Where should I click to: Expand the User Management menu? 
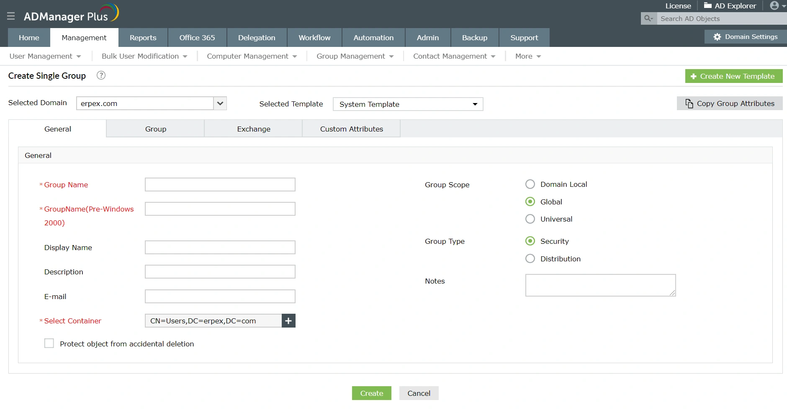(x=45, y=56)
